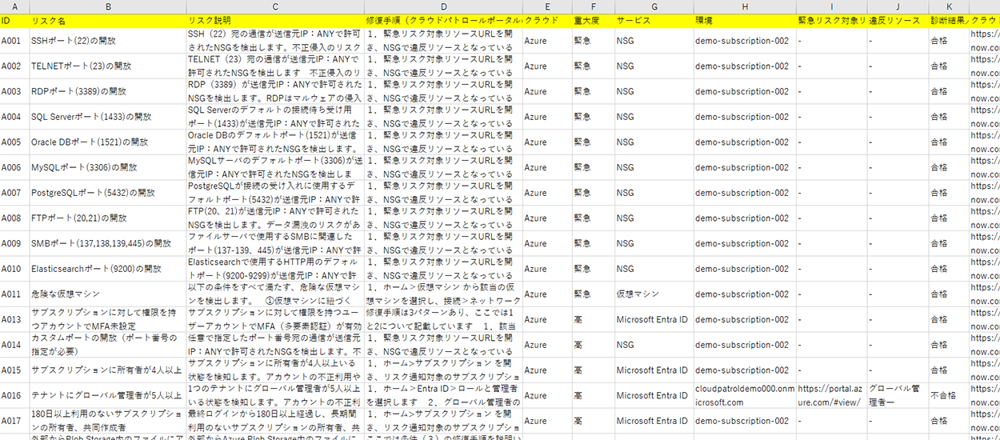This screenshot has width=1000, height=440.
Task: Select the '不合格' result cell
Action: tap(949, 396)
